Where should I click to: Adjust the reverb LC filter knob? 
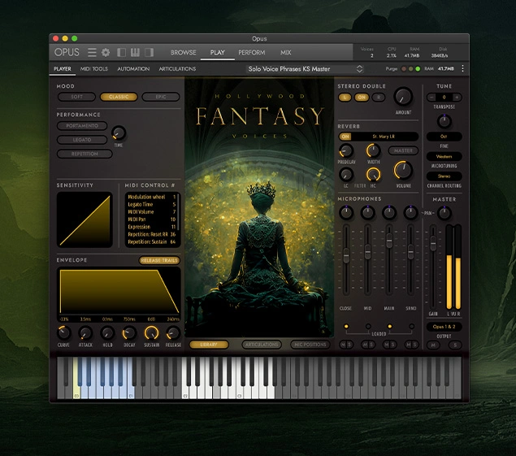coord(346,175)
